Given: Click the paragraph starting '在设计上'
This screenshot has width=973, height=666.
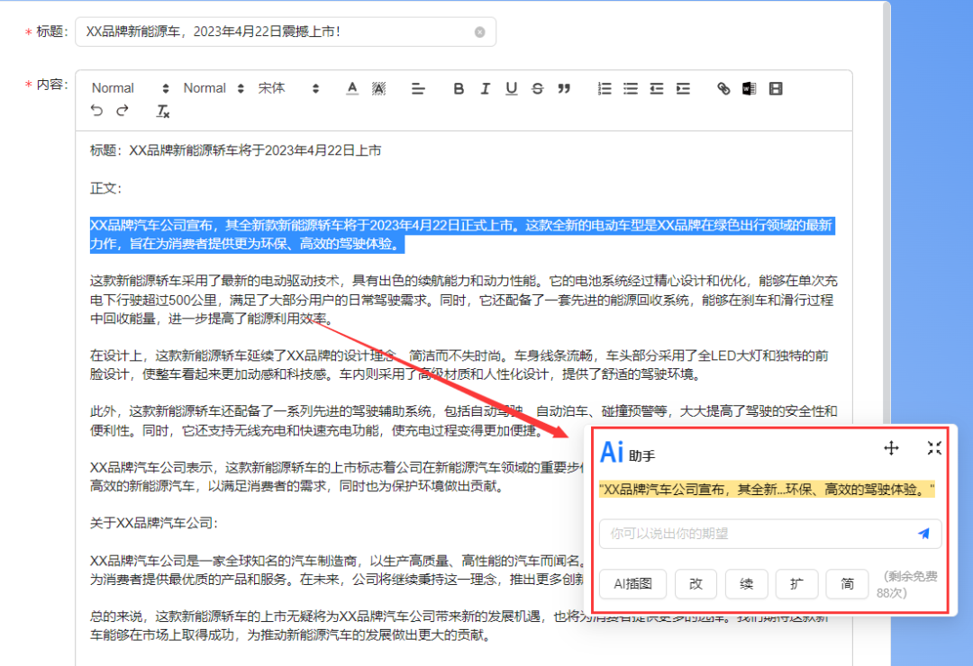Looking at the screenshot, I should tap(459, 364).
